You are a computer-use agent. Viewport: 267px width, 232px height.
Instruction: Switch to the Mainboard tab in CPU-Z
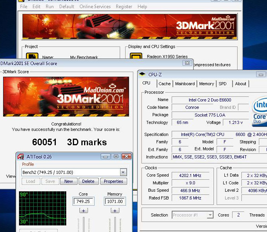pos(185,84)
